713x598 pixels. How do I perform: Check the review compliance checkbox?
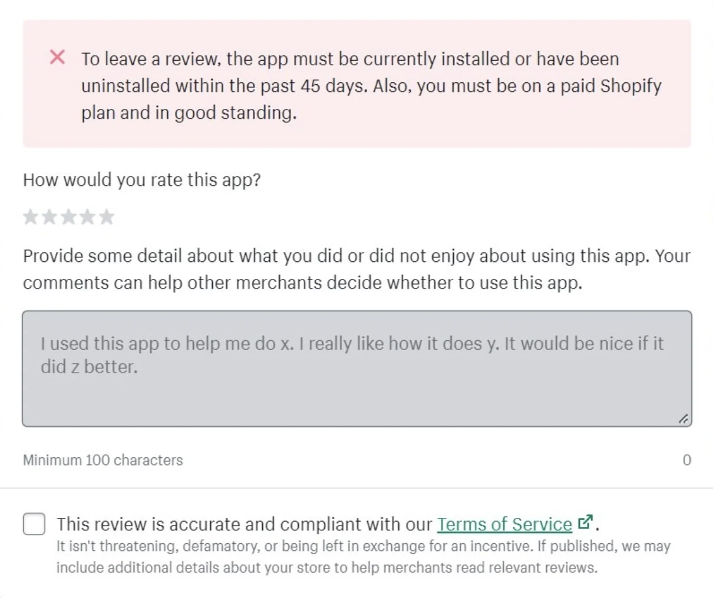coord(34,524)
